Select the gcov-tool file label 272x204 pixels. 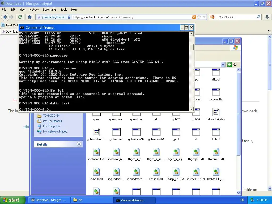[136, 119]
